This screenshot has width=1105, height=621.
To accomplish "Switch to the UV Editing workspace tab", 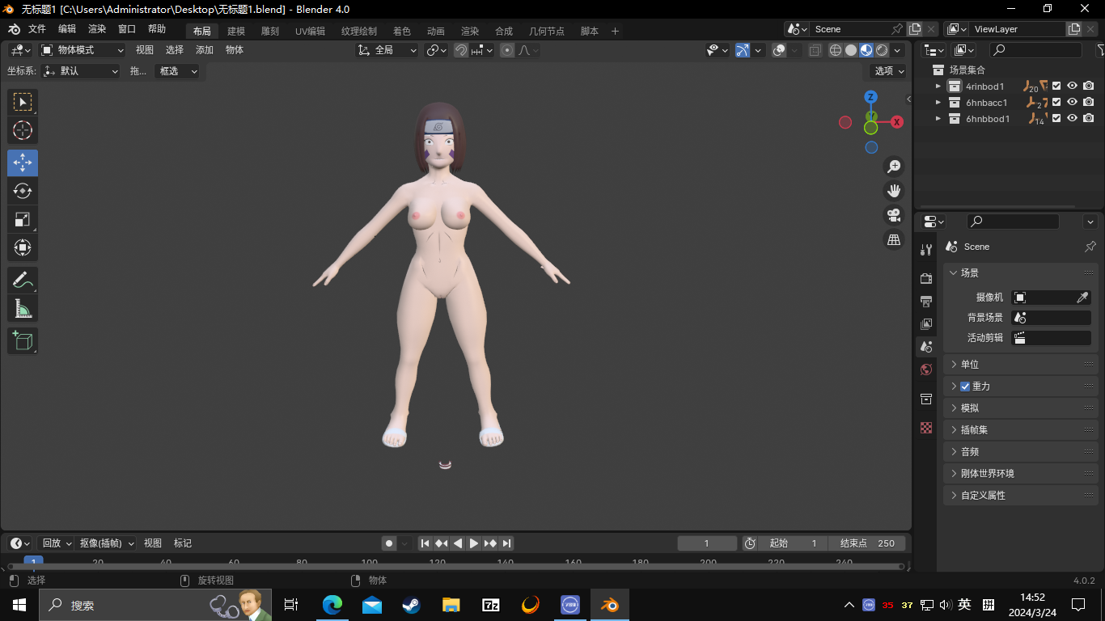I will click(x=310, y=32).
